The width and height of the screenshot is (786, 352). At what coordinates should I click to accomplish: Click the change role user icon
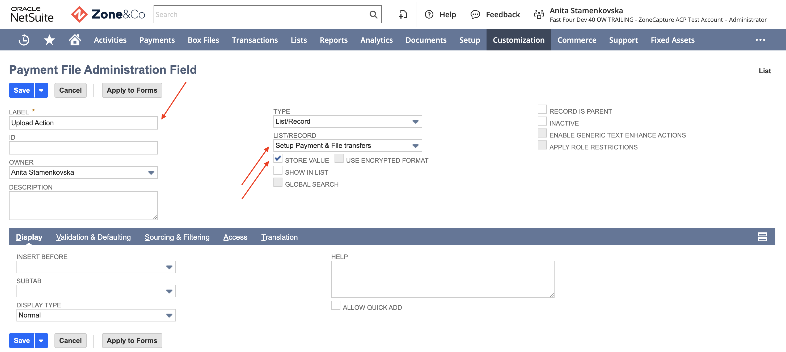point(539,14)
